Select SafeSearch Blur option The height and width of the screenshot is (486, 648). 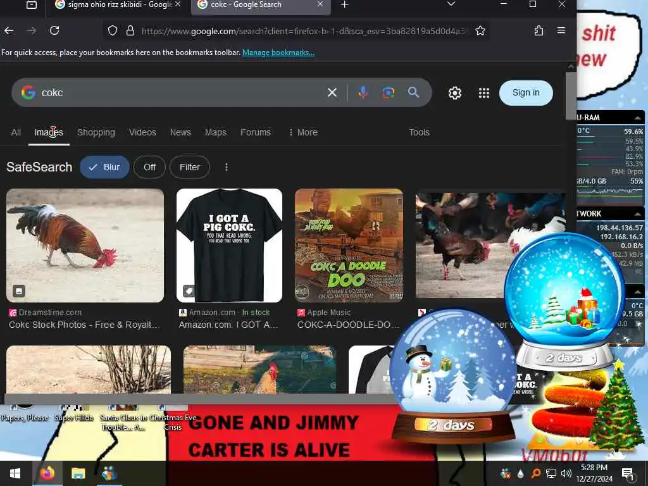point(104,167)
